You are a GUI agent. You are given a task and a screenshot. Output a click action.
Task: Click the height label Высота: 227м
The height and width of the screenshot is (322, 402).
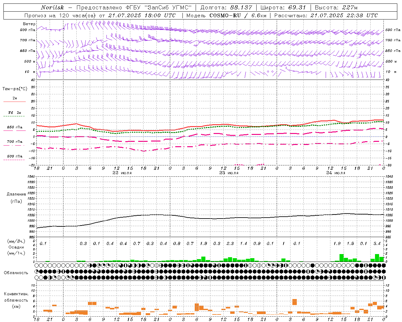click(x=336, y=8)
